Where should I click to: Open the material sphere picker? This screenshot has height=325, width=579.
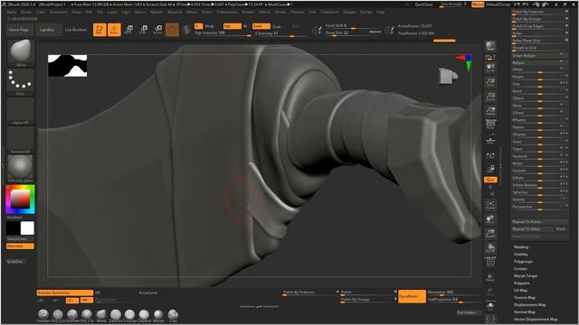click(x=21, y=169)
